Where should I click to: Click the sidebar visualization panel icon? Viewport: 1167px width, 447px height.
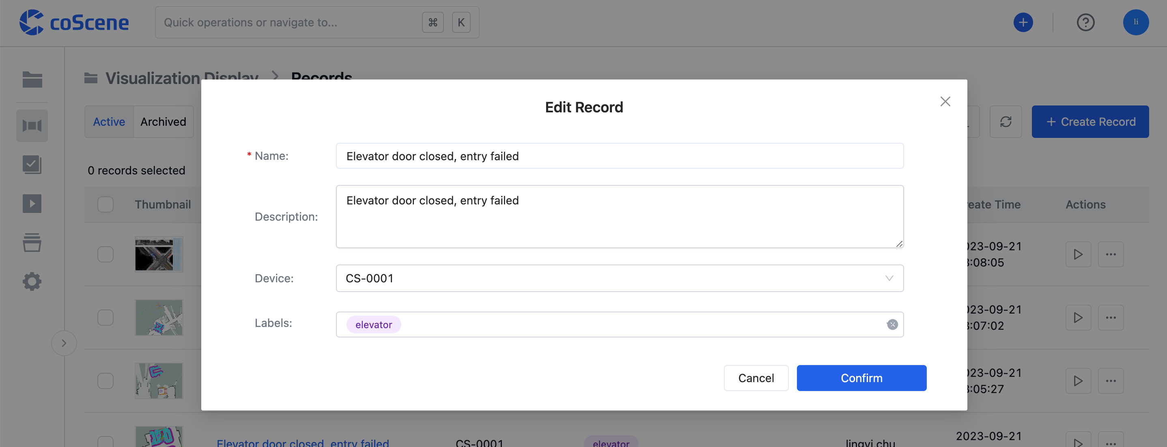coord(32,125)
